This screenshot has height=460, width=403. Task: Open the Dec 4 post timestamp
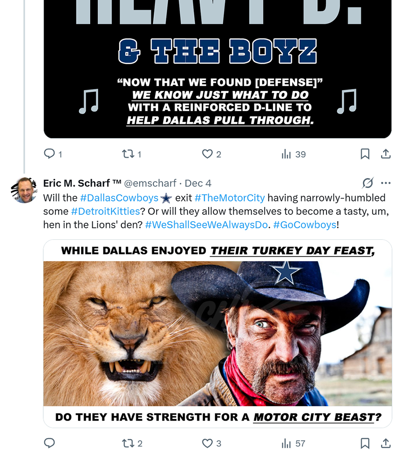[x=198, y=183]
